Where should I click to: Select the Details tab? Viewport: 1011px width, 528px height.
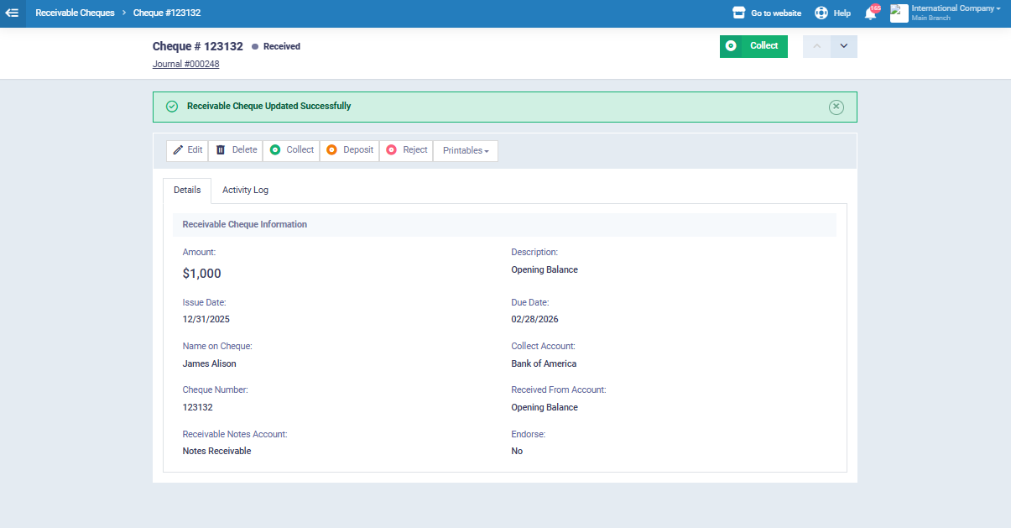point(187,191)
